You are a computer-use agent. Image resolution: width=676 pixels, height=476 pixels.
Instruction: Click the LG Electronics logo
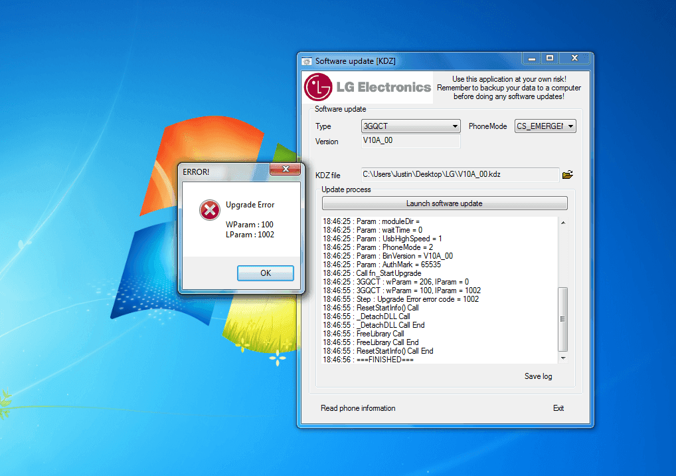[367, 87]
